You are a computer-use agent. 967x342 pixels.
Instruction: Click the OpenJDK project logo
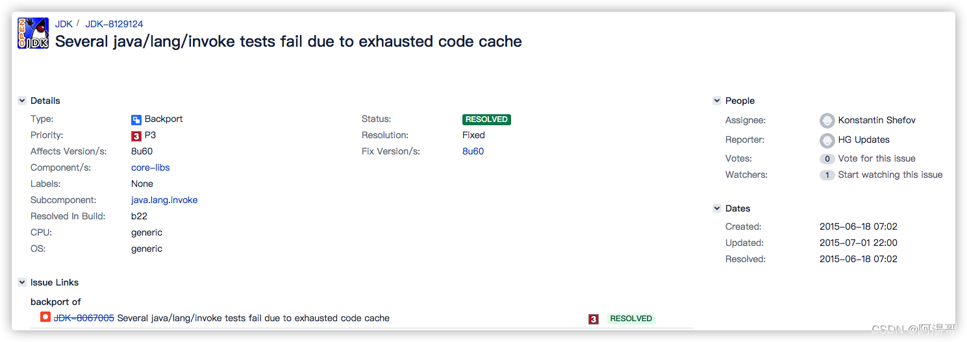click(33, 33)
